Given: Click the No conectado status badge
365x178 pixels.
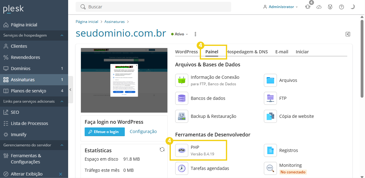Looking at the screenshot, I should coord(293,172).
